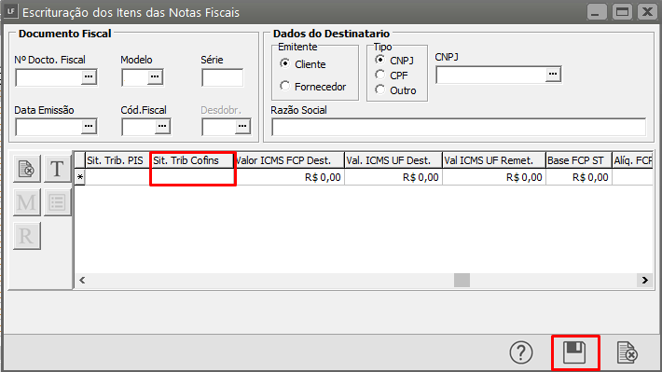Click the list icon in left toolbar
Image resolution: width=662 pixels, height=372 pixels.
tap(57, 202)
